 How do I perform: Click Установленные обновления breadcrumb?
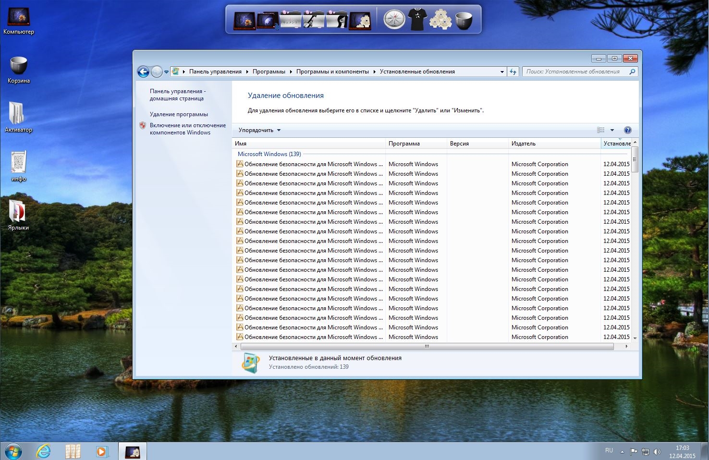coord(417,72)
